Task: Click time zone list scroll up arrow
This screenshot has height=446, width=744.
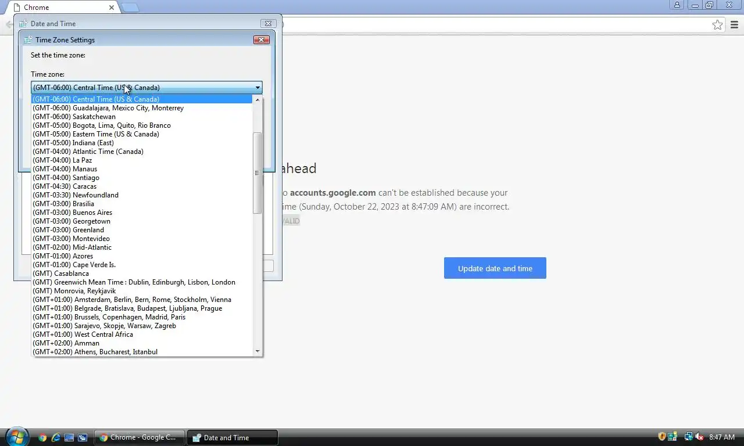Action: [x=257, y=100]
